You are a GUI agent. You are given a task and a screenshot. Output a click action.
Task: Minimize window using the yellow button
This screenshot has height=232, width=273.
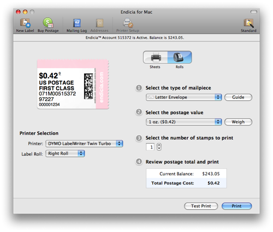25,12
